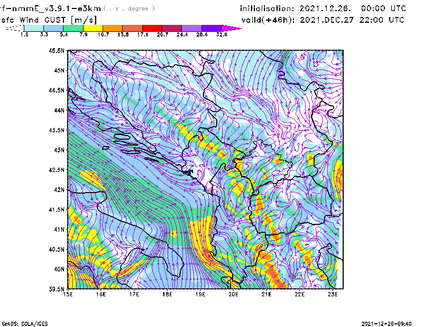
Task: Click the '2021-12-26-09:40' timestamp
Action: click(x=387, y=324)
